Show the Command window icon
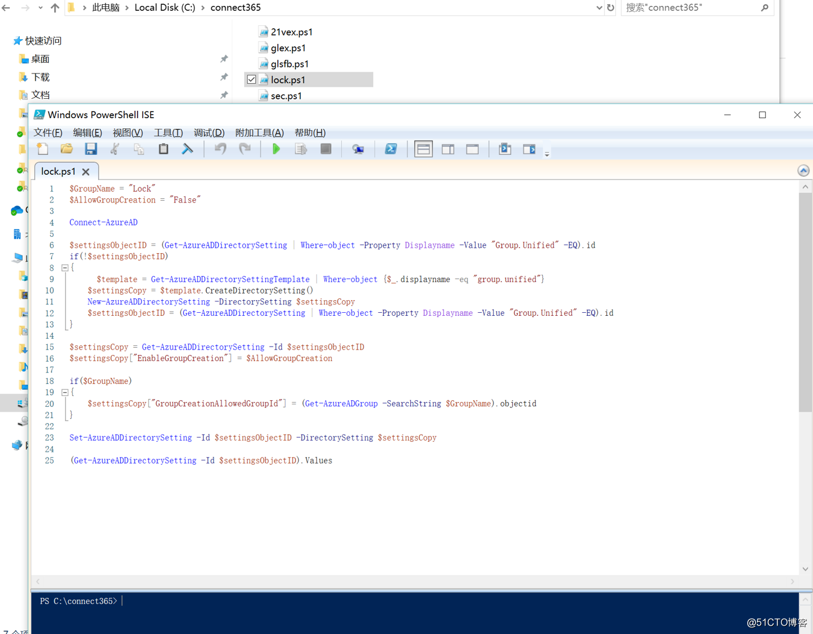The height and width of the screenshot is (634, 813). click(505, 149)
